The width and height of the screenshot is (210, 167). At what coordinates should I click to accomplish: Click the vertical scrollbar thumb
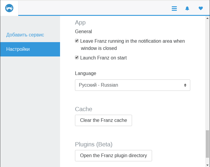[207, 144]
